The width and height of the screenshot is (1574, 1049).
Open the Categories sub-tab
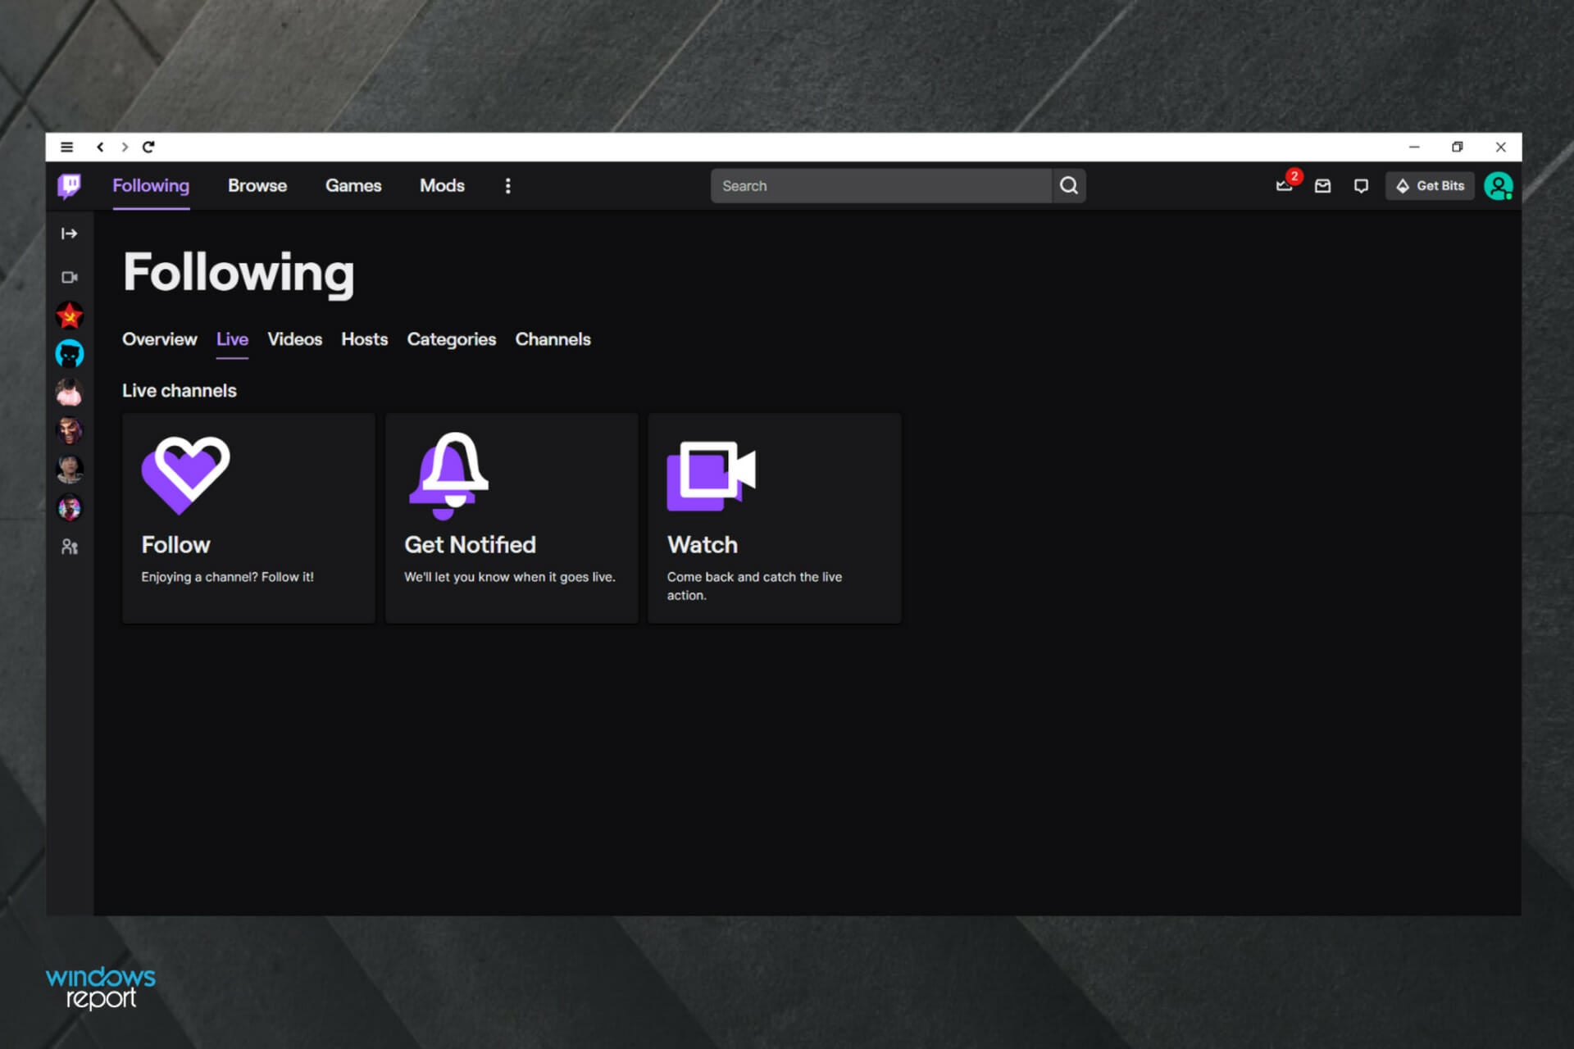click(x=452, y=339)
